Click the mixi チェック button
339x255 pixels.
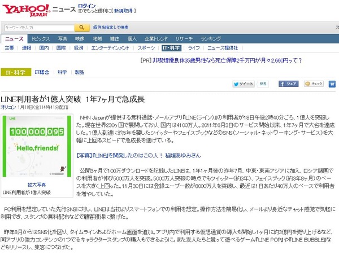pos(314,83)
